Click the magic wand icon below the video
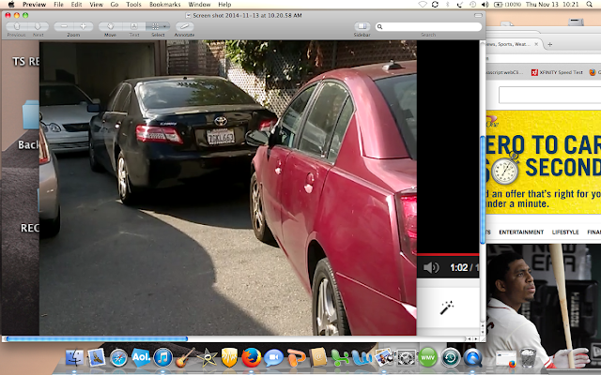The image size is (601, 375). point(447,307)
